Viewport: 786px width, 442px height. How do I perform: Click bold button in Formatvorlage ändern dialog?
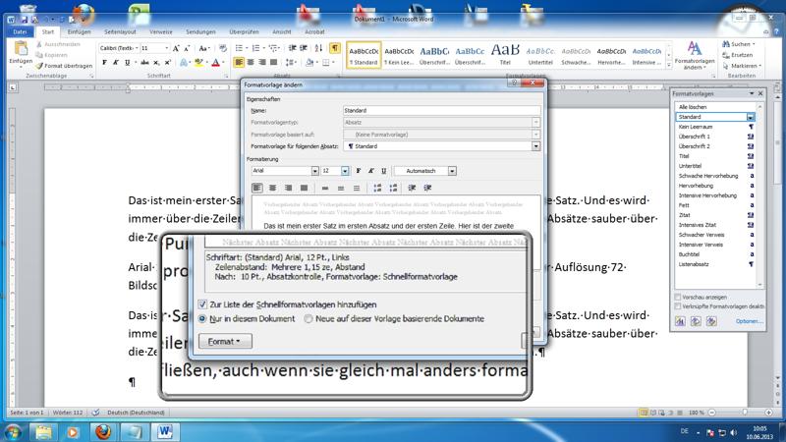coord(359,171)
